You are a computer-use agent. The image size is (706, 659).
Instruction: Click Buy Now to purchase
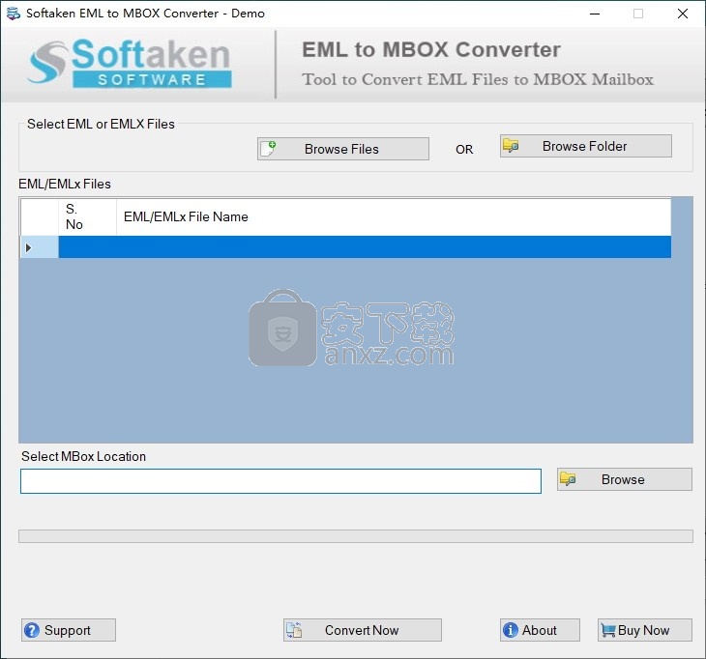(x=645, y=630)
